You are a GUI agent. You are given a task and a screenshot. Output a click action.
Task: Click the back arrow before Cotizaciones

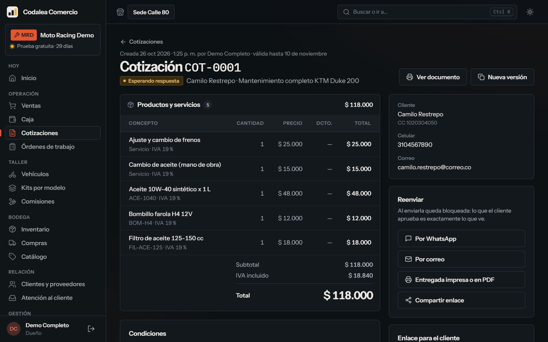(123, 42)
